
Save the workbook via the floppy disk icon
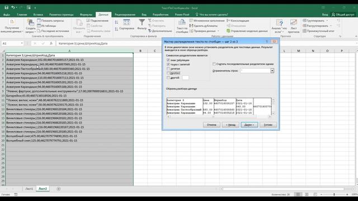coord(6,7)
